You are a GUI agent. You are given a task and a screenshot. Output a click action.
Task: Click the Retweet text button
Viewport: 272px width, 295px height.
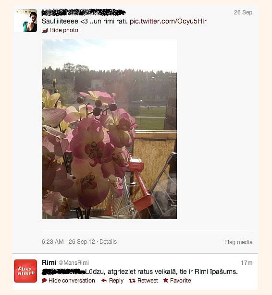coord(148,281)
